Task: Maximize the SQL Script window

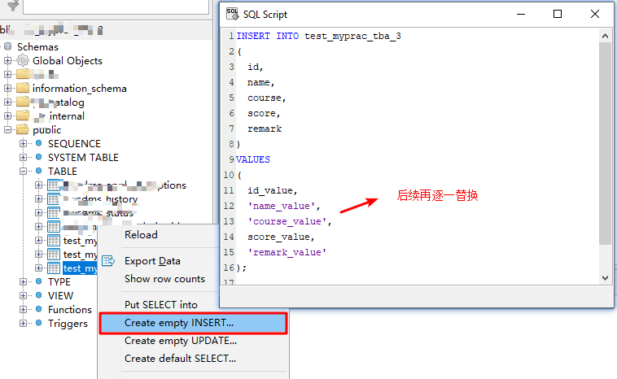Action: coord(558,14)
